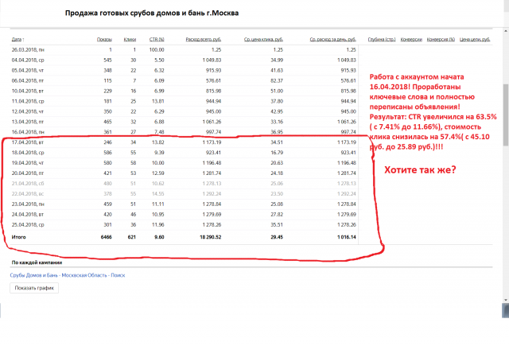The height and width of the screenshot is (346, 509).
Task: Select date cell 24.04.2018, вт
Action: click(x=28, y=214)
